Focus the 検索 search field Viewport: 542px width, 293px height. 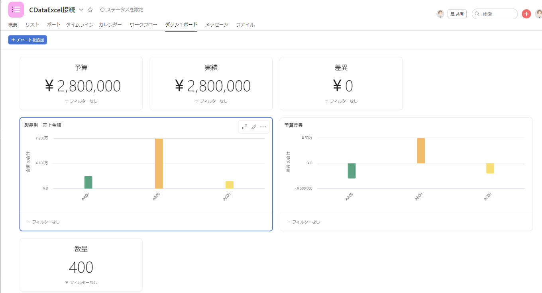coord(495,14)
